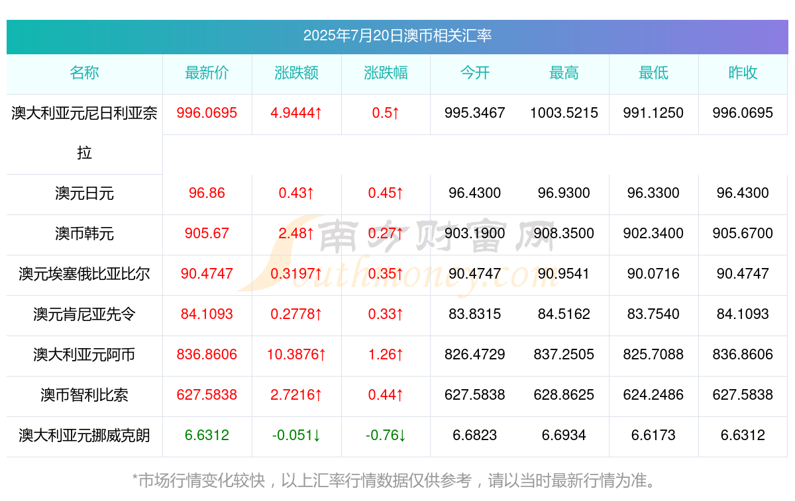Click the 今开 column header

click(475, 73)
